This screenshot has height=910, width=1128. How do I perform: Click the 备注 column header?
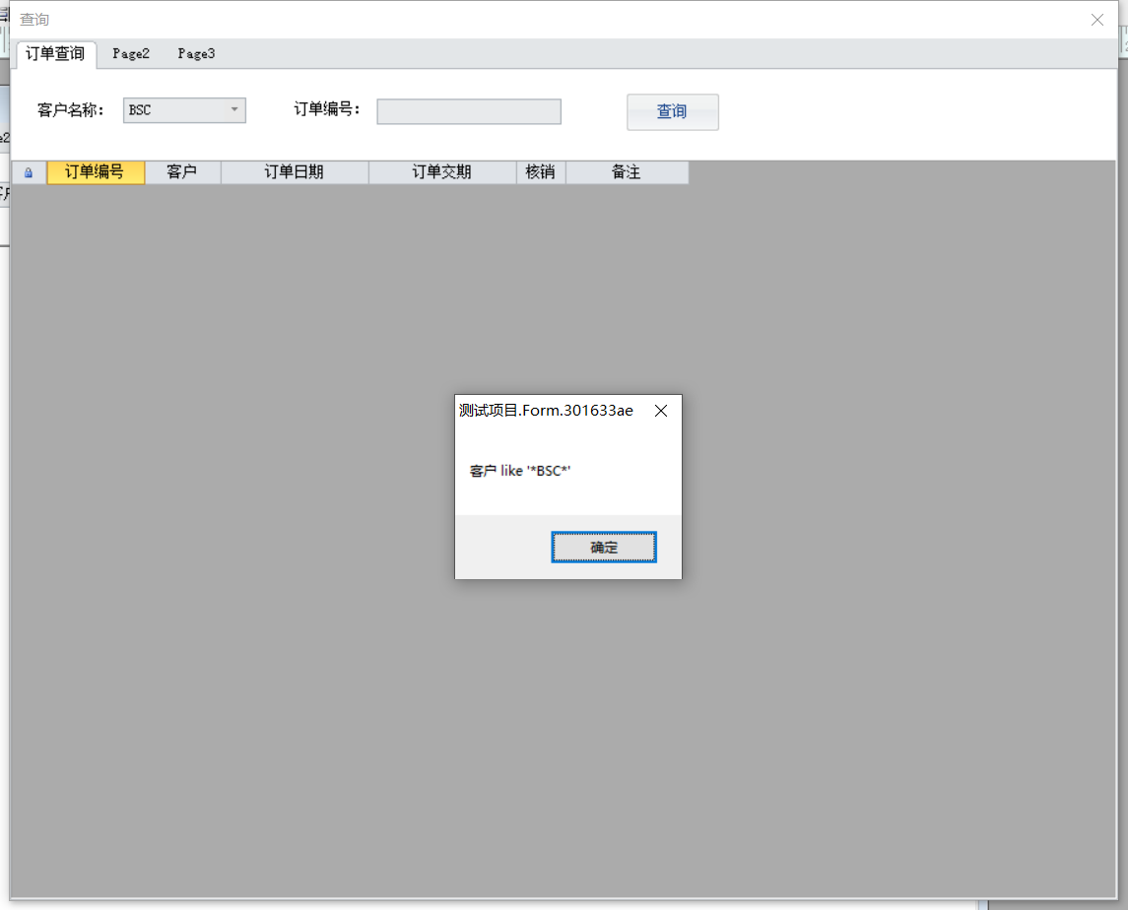[627, 172]
